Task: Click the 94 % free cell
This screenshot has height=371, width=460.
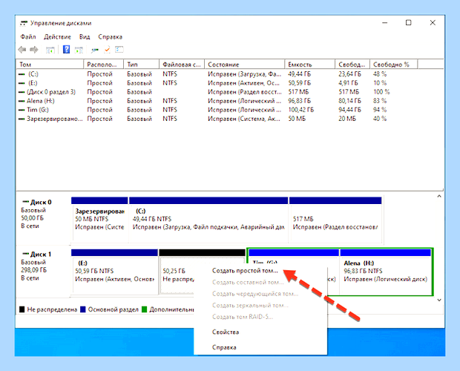Action: (x=380, y=110)
